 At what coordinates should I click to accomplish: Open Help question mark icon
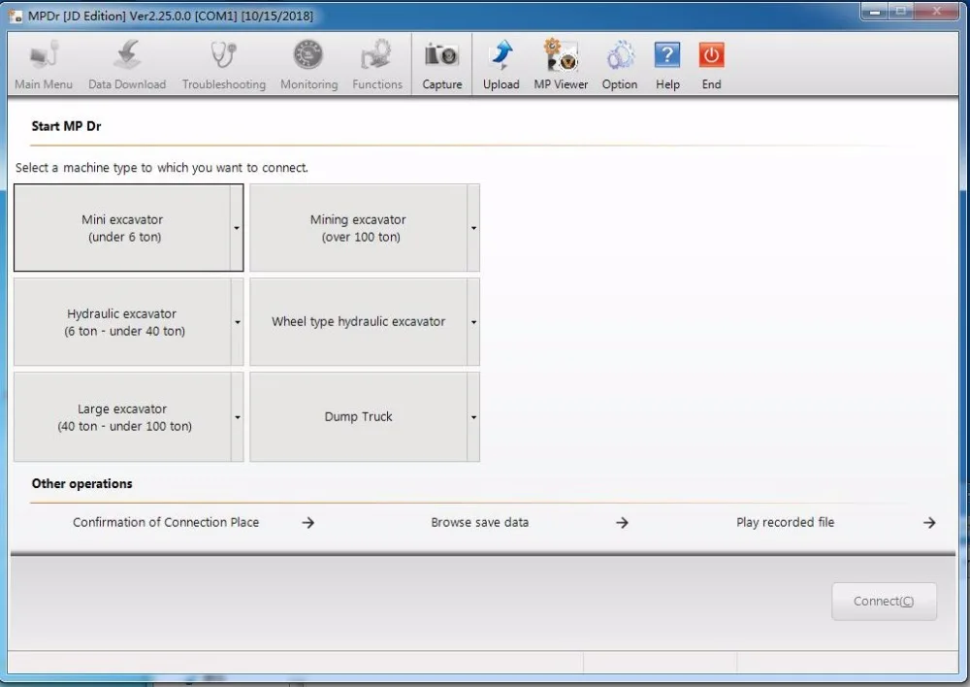(667, 64)
